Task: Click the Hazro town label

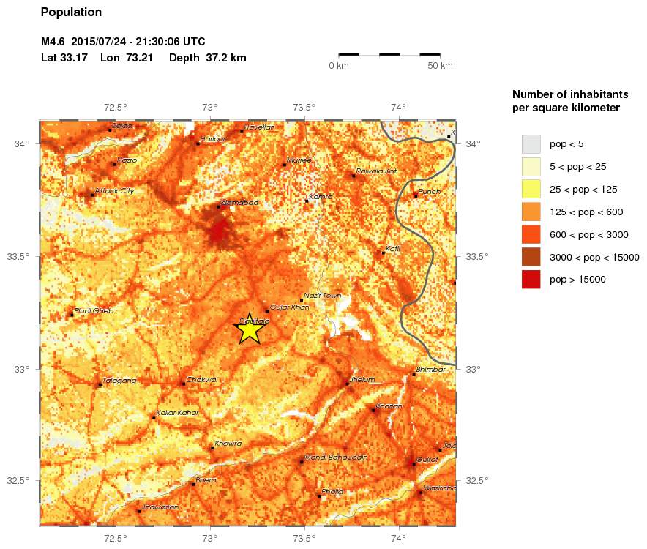Action: tap(127, 160)
